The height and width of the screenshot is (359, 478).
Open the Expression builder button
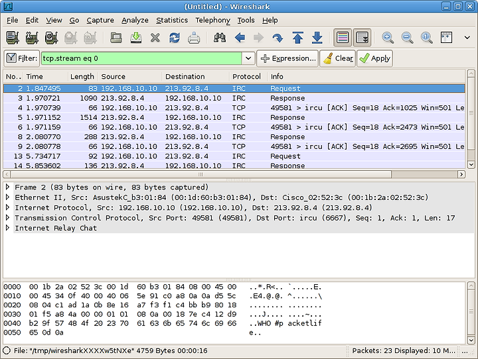point(287,58)
